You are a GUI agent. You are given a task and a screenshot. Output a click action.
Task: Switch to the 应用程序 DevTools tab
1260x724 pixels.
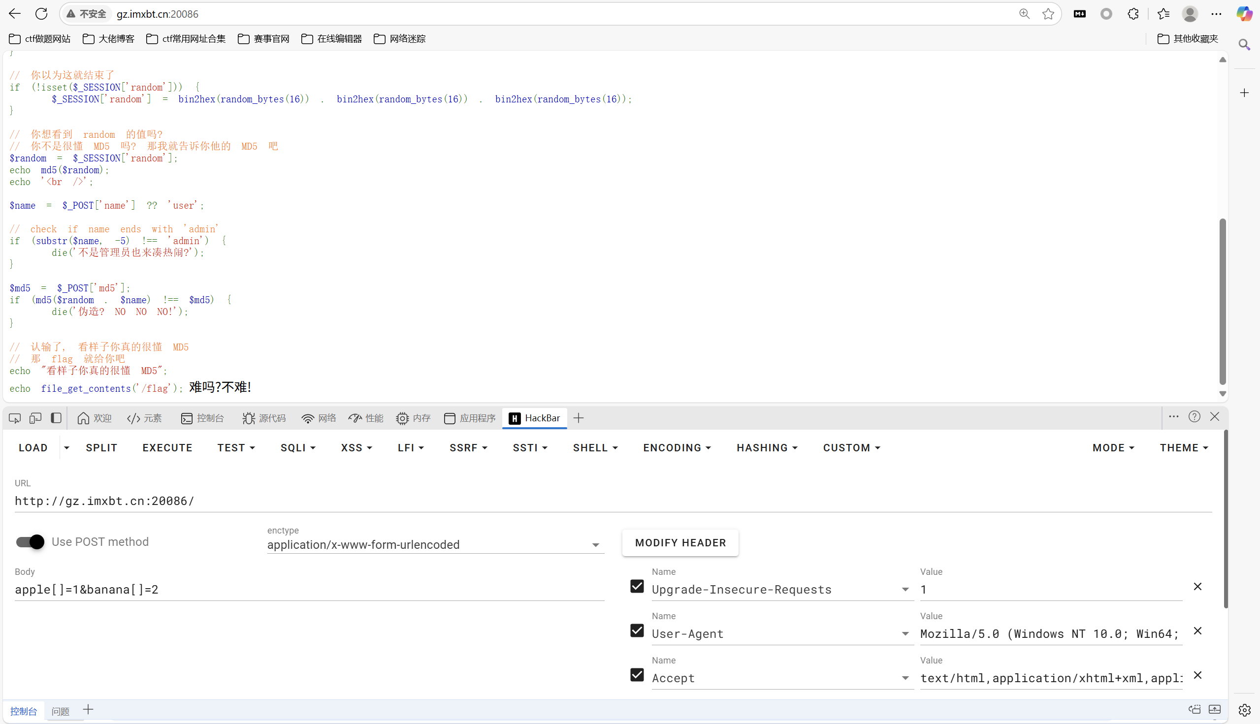(470, 418)
